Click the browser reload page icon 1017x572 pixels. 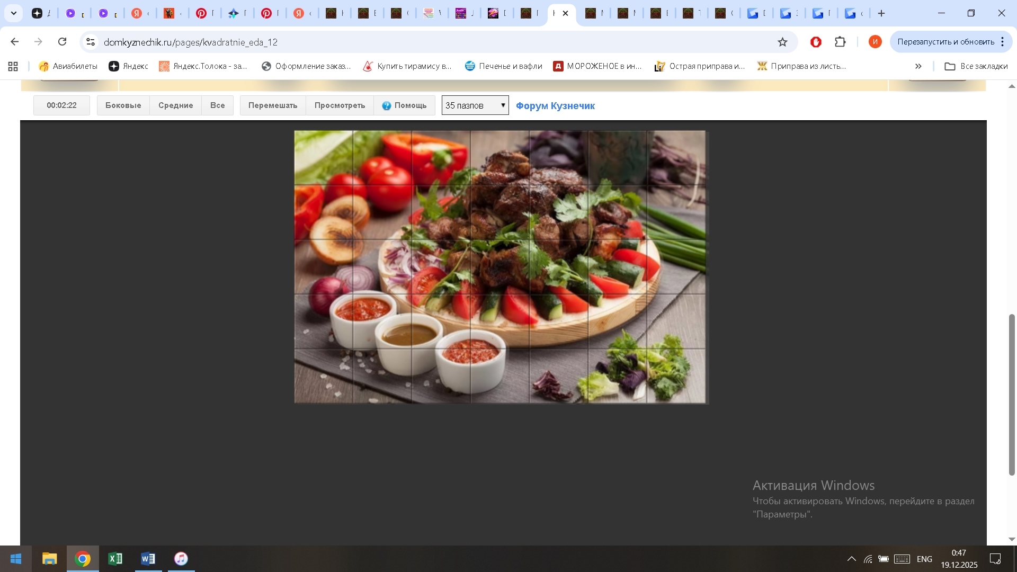coord(63,42)
